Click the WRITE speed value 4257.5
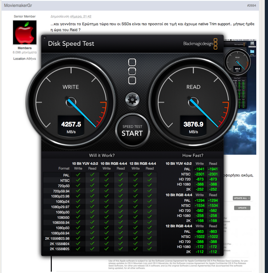The height and width of the screenshot is (273, 268). (71, 124)
